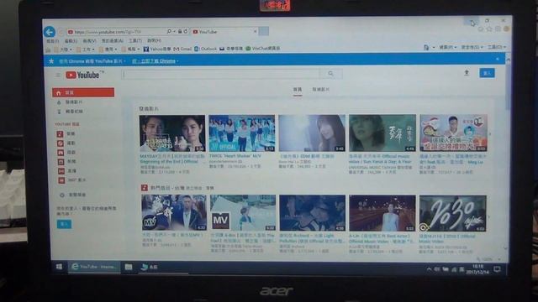This screenshot has width=538, height=302.
Task: Open the File menu in the IE menu bar
Action: click(52, 41)
